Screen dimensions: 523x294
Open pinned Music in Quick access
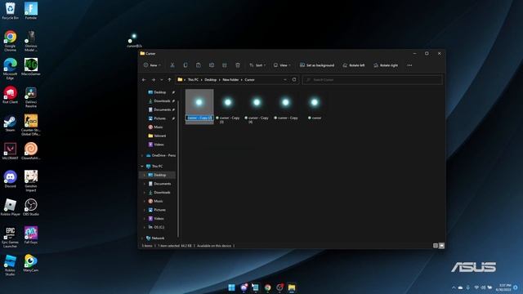pyautogui.click(x=158, y=127)
